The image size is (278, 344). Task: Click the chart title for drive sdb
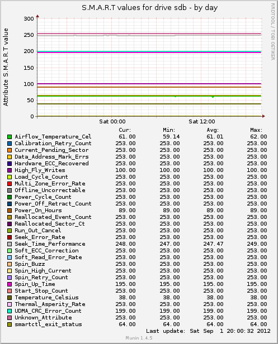click(x=150, y=8)
